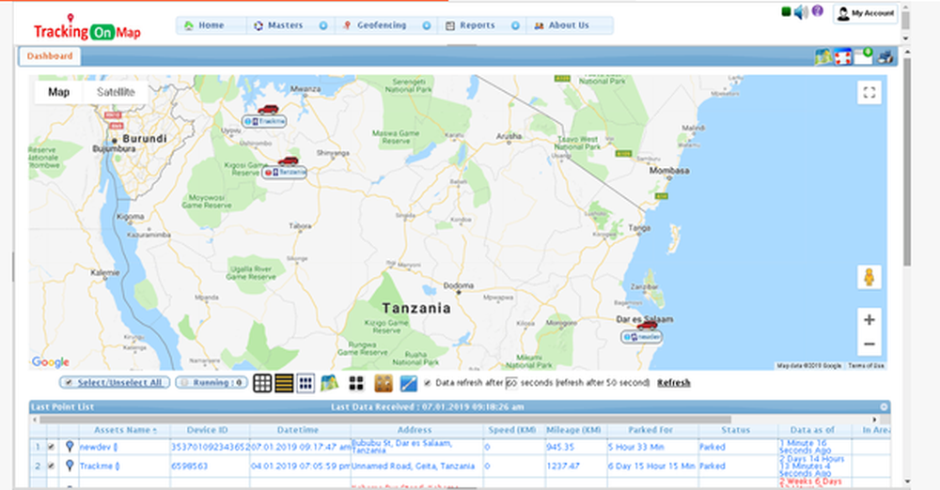Click the refresh seconds input field
The height and width of the screenshot is (490, 940).
511,383
